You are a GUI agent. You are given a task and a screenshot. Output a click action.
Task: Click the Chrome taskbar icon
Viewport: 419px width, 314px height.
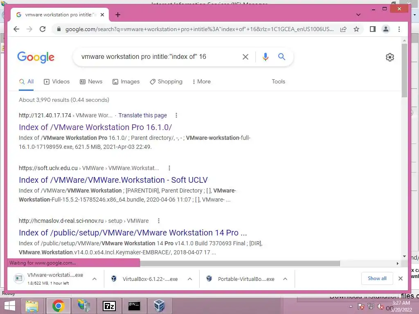58,306
